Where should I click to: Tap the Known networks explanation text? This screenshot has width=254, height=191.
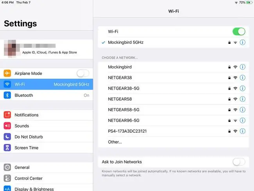174,173
